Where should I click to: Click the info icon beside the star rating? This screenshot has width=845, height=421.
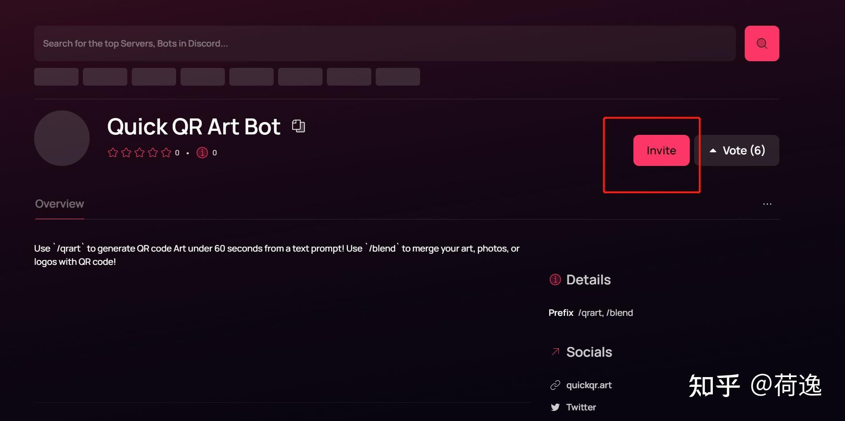202,153
